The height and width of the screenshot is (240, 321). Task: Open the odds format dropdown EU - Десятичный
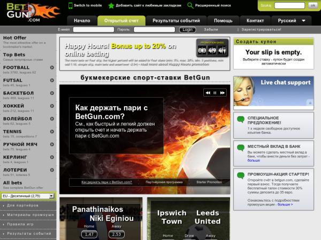coord(28,196)
